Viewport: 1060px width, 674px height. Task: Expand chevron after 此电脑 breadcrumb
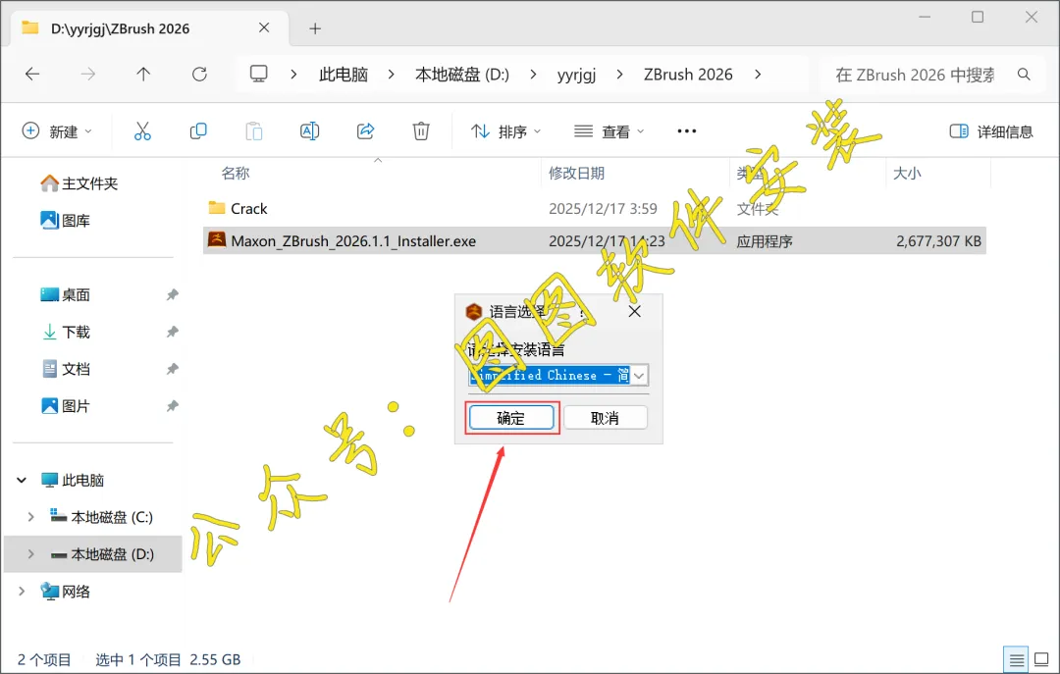(392, 75)
